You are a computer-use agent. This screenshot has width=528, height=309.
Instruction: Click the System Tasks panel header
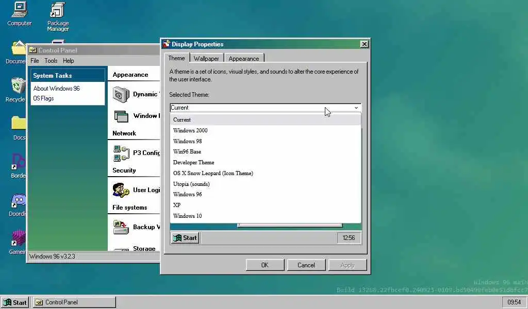(68, 76)
